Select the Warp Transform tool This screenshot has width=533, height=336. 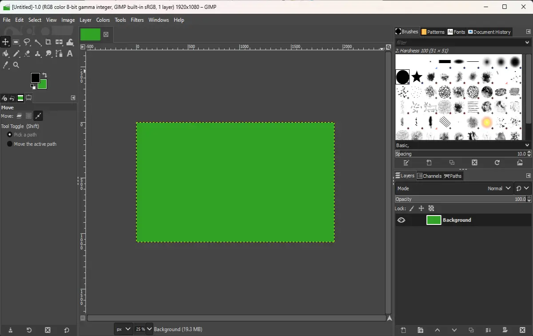coord(70,42)
